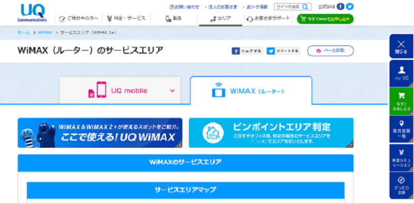Image resolution: width=414 pixels, height=204 pixels.
Task: Click 今すぐWebでお申し込み green button
Action: point(325,19)
